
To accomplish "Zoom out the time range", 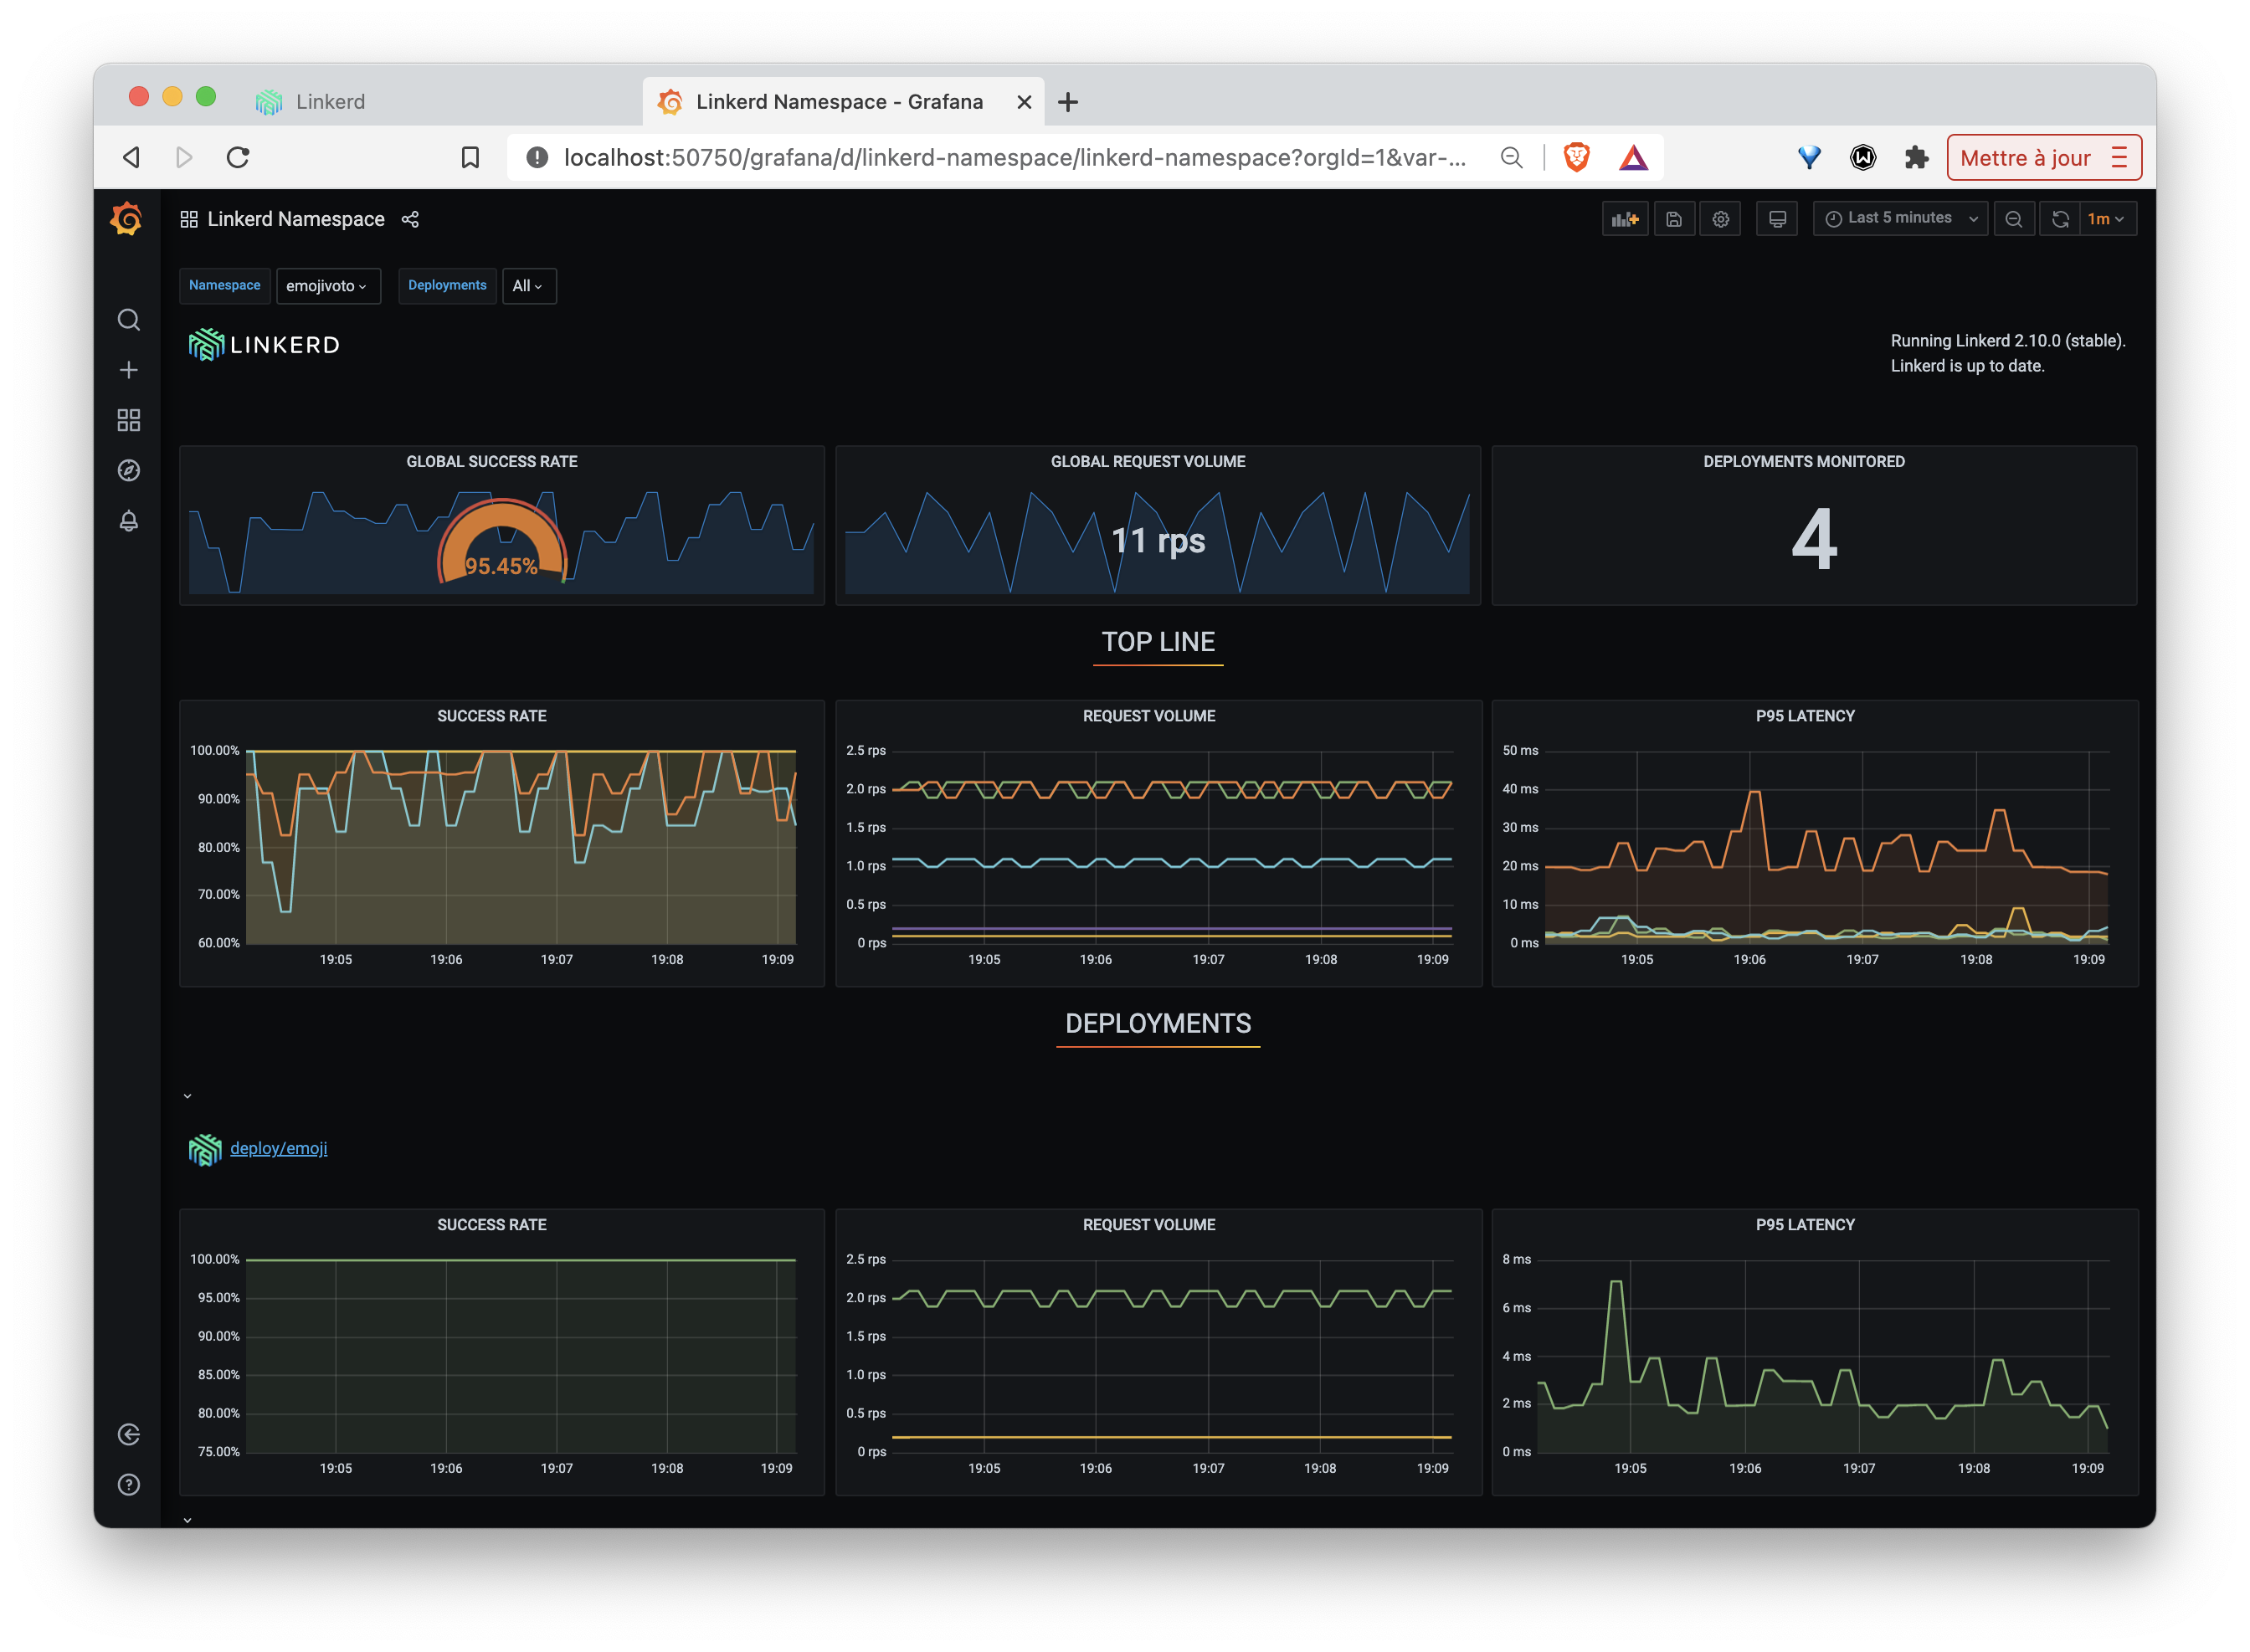I will point(2013,219).
